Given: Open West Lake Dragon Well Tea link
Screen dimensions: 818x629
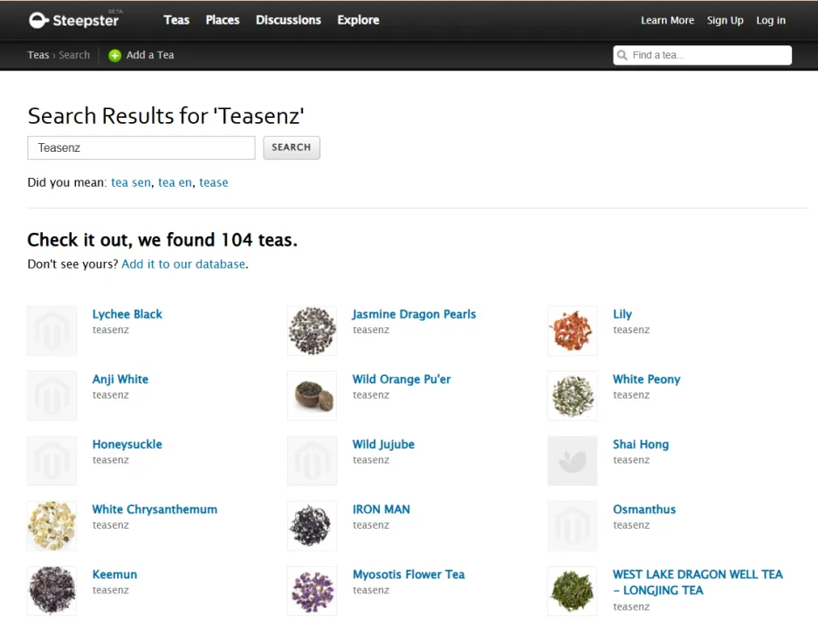Looking at the screenshot, I should pos(698,582).
